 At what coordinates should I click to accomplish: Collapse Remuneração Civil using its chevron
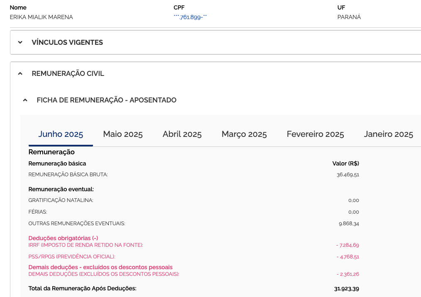[x=20, y=73]
